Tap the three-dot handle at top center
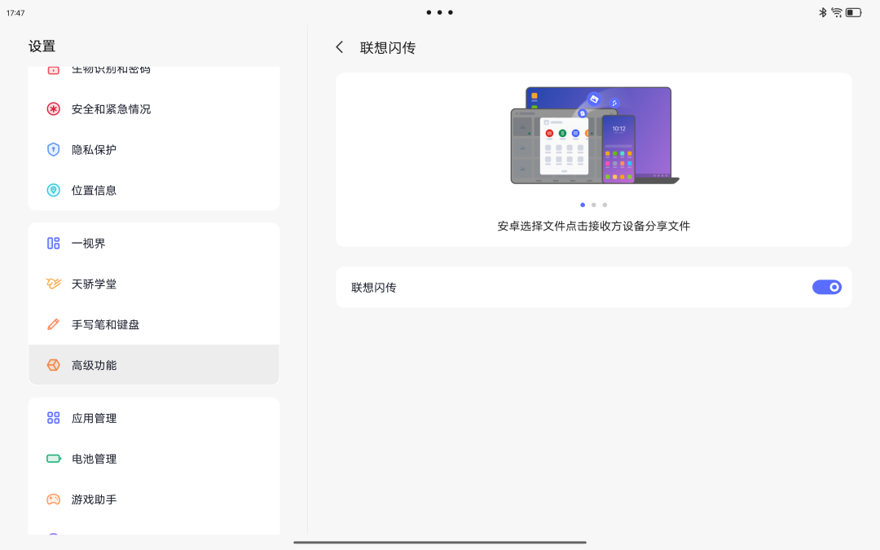Viewport: 880px width, 550px height. (x=439, y=12)
